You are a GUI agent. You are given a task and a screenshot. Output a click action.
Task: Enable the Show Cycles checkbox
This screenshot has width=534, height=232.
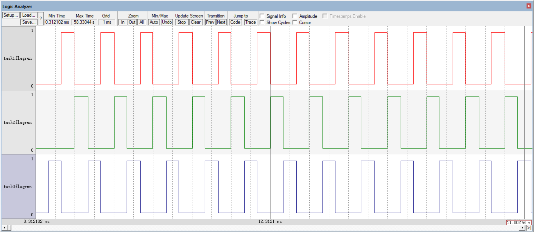point(262,22)
